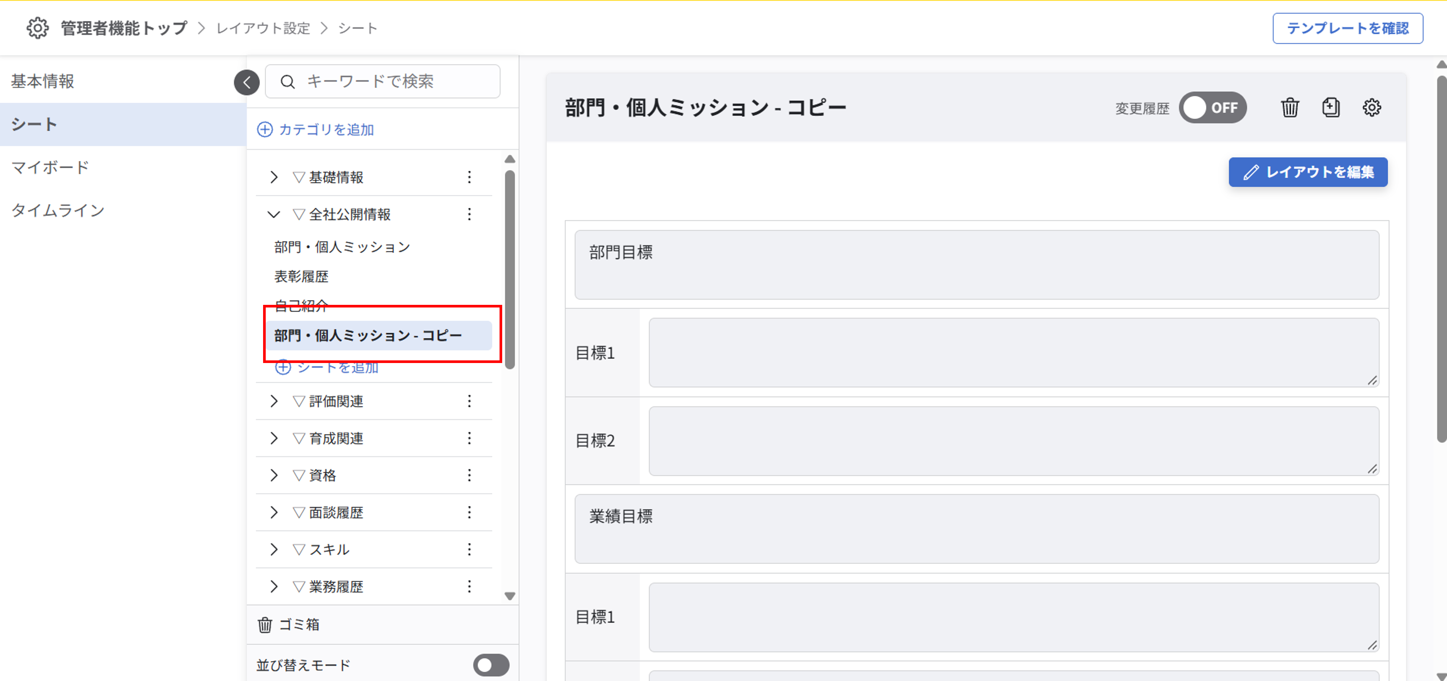Collapse the sidebar with the round arrow button
This screenshot has height=681, width=1447.
(x=247, y=82)
